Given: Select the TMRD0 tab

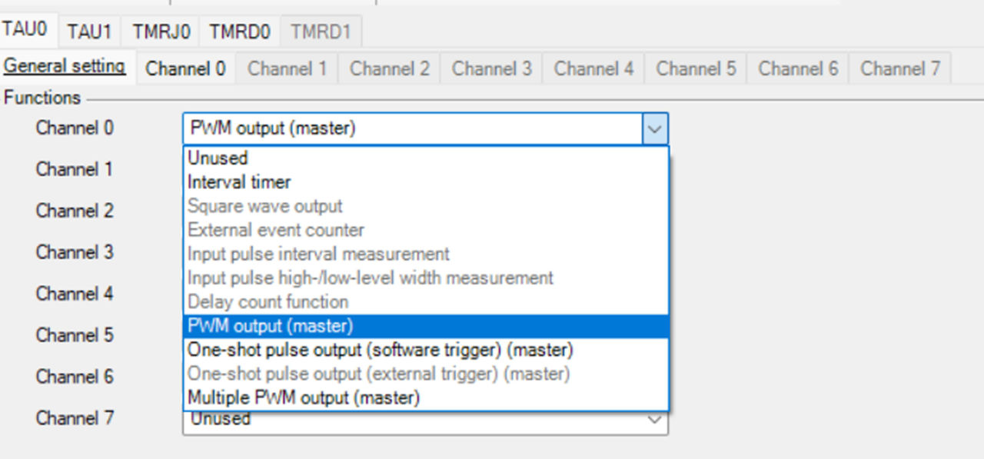Looking at the screenshot, I should (239, 32).
